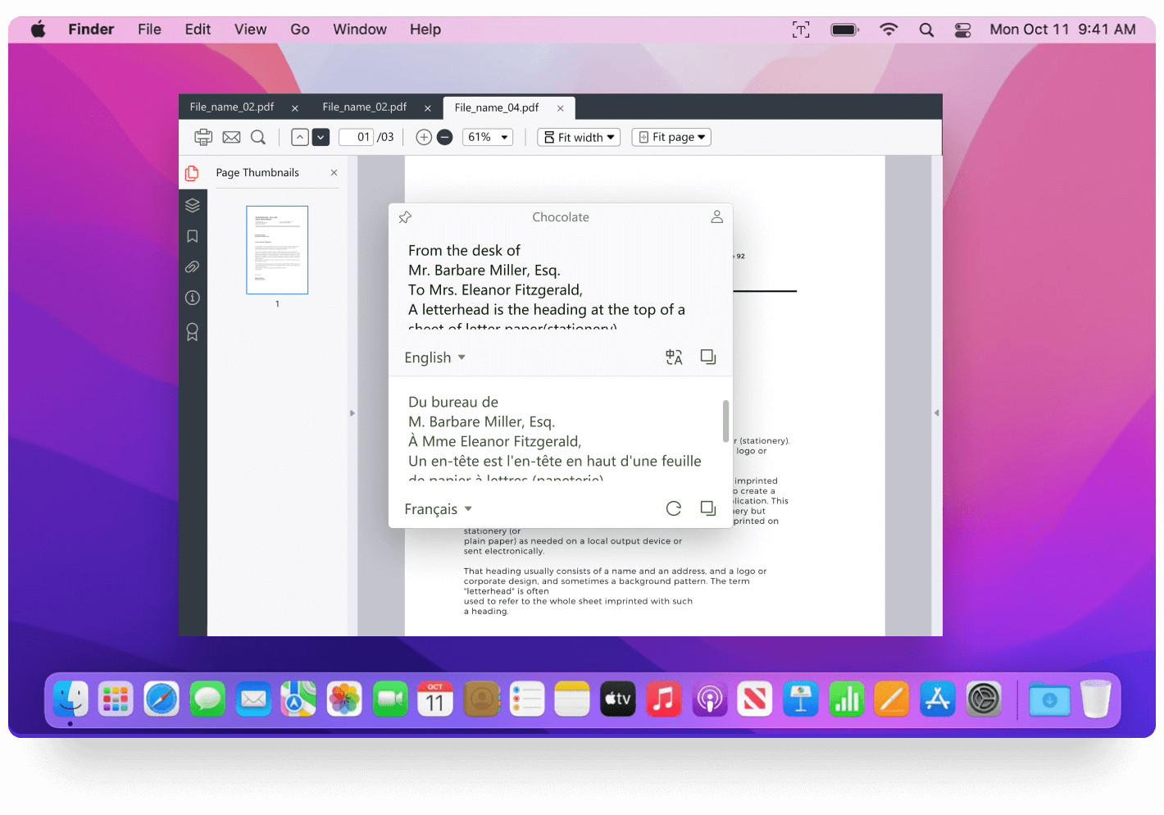
Task: Open the Bookmarks sidebar icon
Action: coord(193,236)
